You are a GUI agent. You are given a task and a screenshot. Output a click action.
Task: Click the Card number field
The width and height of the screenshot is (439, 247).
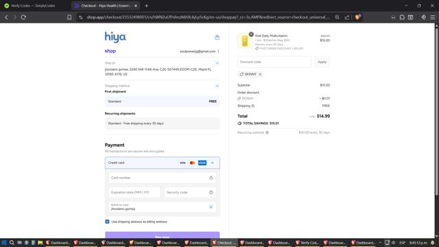(x=162, y=178)
